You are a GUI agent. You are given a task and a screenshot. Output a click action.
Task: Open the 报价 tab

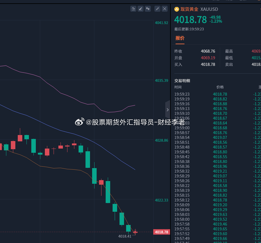[180, 38]
